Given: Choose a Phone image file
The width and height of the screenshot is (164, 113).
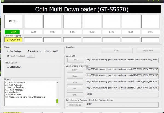Looking at the screenshot, I should [75, 76].
